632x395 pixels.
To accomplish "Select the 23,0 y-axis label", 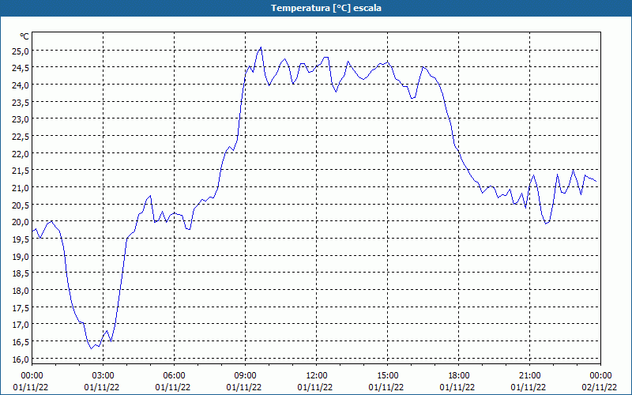I will click(21, 119).
